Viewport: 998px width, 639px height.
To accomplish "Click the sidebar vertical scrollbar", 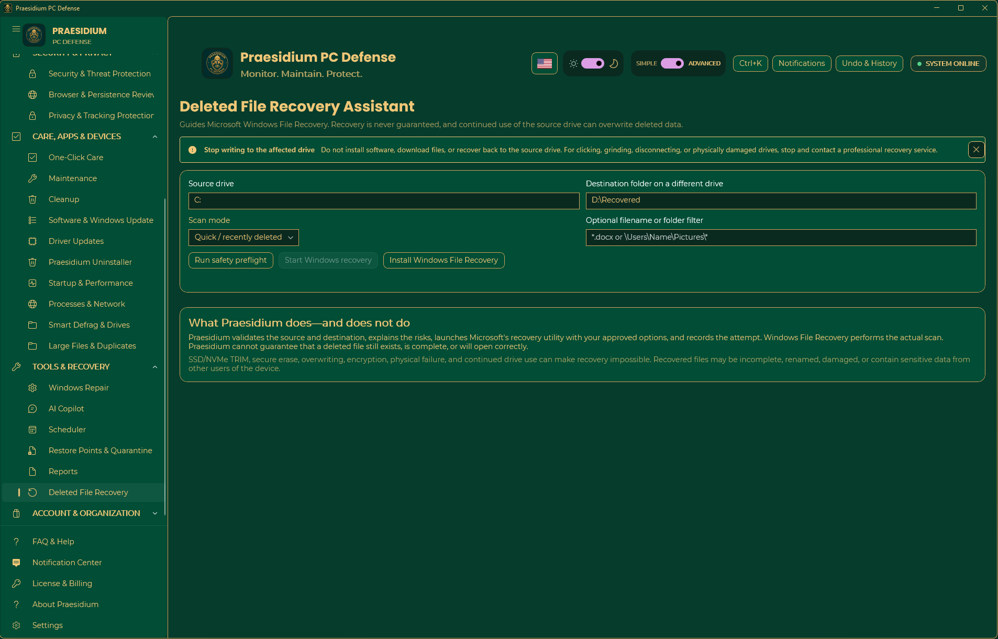I will click(x=165, y=356).
